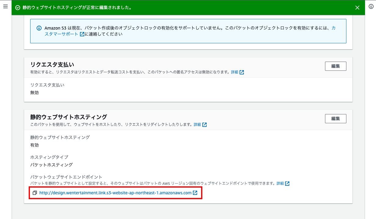Click the 静的ウェブサイトホスティング section heading
The image size is (376, 219).
pyautogui.click(x=68, y=117)
